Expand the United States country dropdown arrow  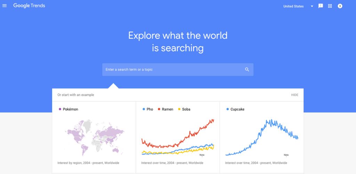312,6
